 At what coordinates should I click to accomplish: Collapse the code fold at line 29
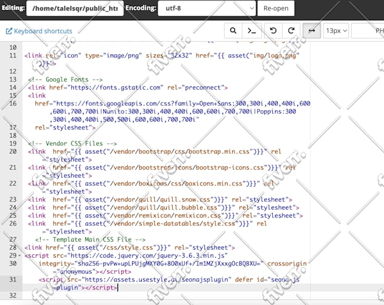pos(20,255)
